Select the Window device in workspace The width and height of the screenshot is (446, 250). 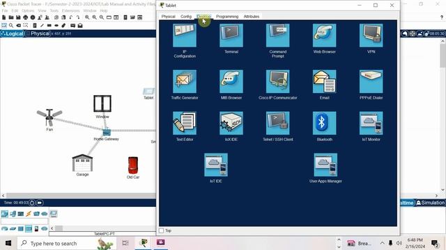(x=102, y=103)
